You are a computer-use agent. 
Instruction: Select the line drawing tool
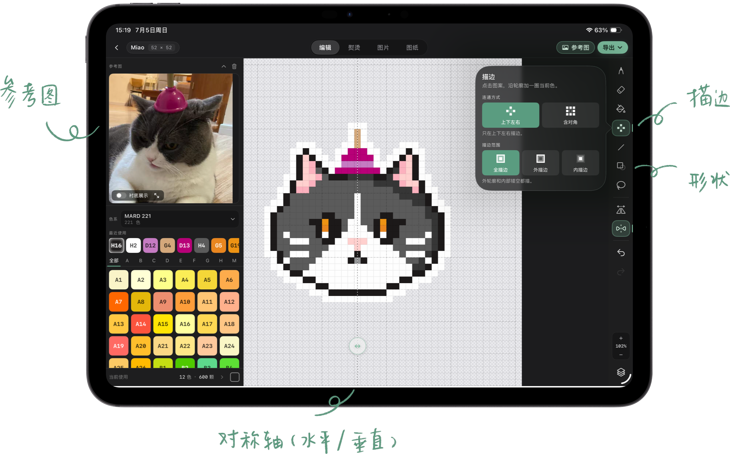620,147
